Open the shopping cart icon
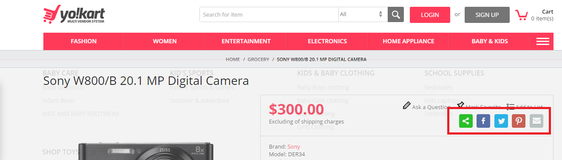 pos(521,15)
